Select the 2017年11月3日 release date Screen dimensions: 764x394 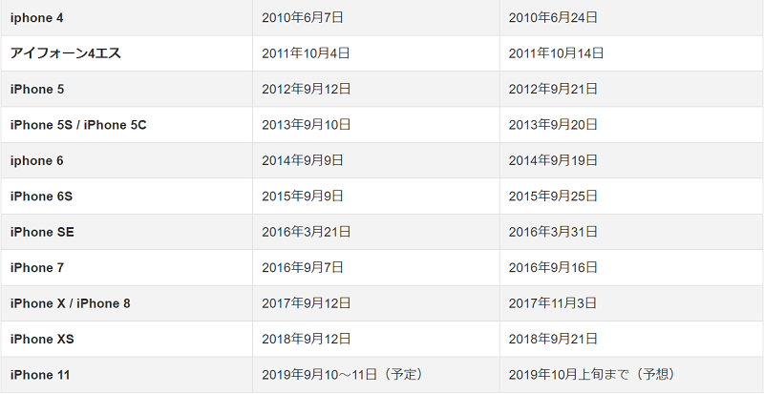(553, 303)
